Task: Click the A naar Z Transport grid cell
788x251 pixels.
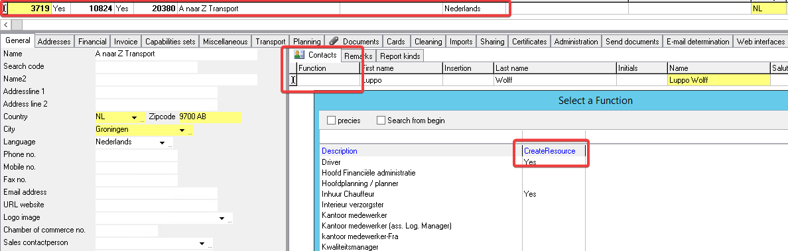Action: pos(258,9)
